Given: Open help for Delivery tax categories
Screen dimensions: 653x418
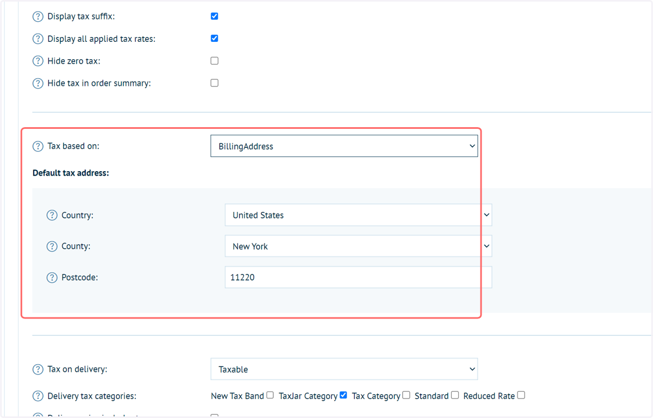Looking at the screenshot, I should click(38, 396).
